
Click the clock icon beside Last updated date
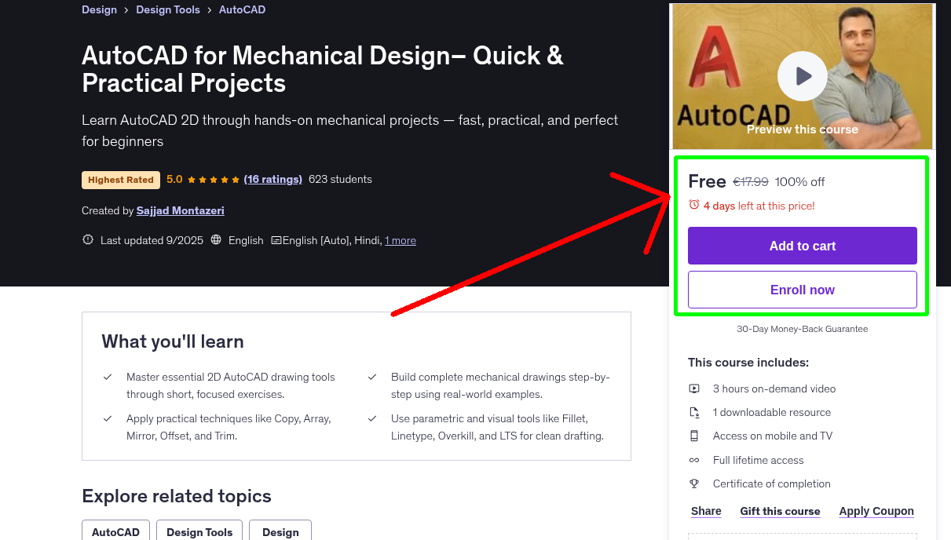pos(87,239)
